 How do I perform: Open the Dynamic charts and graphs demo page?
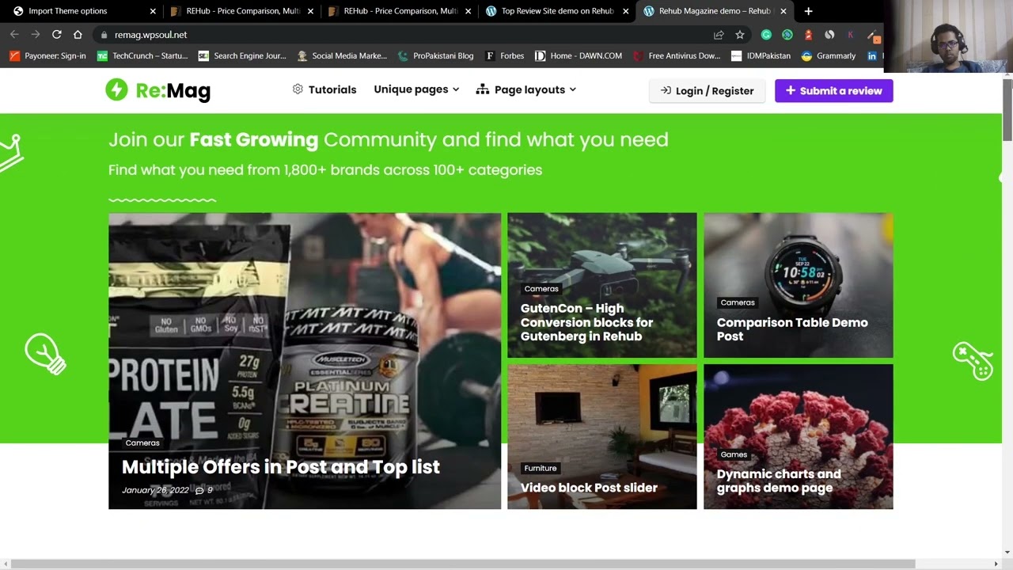(x=779, y=481)
